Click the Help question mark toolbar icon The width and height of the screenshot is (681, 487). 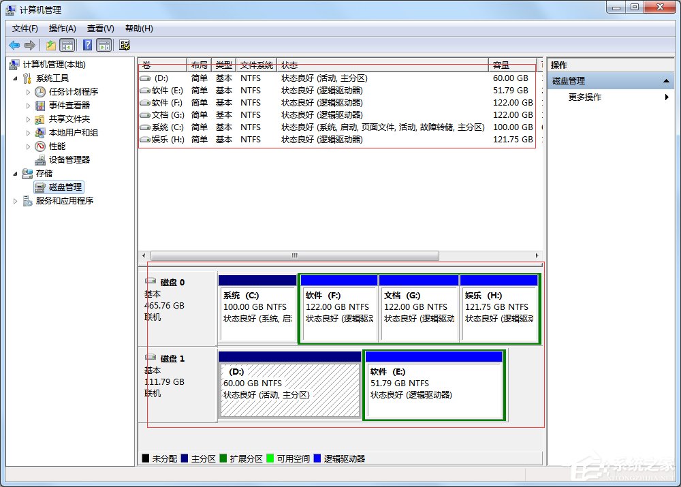click(x=86, y=45)
